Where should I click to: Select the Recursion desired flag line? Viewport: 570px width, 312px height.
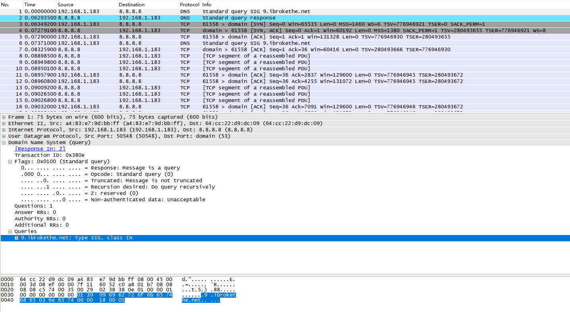[153, 187]
